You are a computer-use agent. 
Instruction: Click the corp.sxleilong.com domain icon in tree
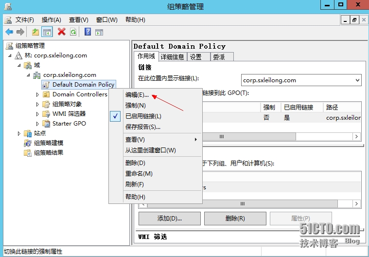(36, 75)
